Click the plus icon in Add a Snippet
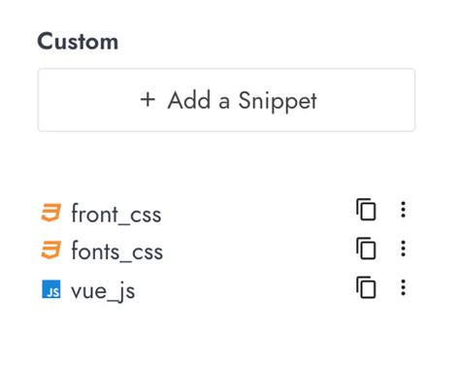 coord(148,99)
